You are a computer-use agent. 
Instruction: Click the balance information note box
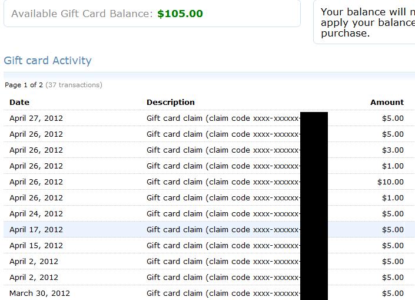(x=364, y=22)
